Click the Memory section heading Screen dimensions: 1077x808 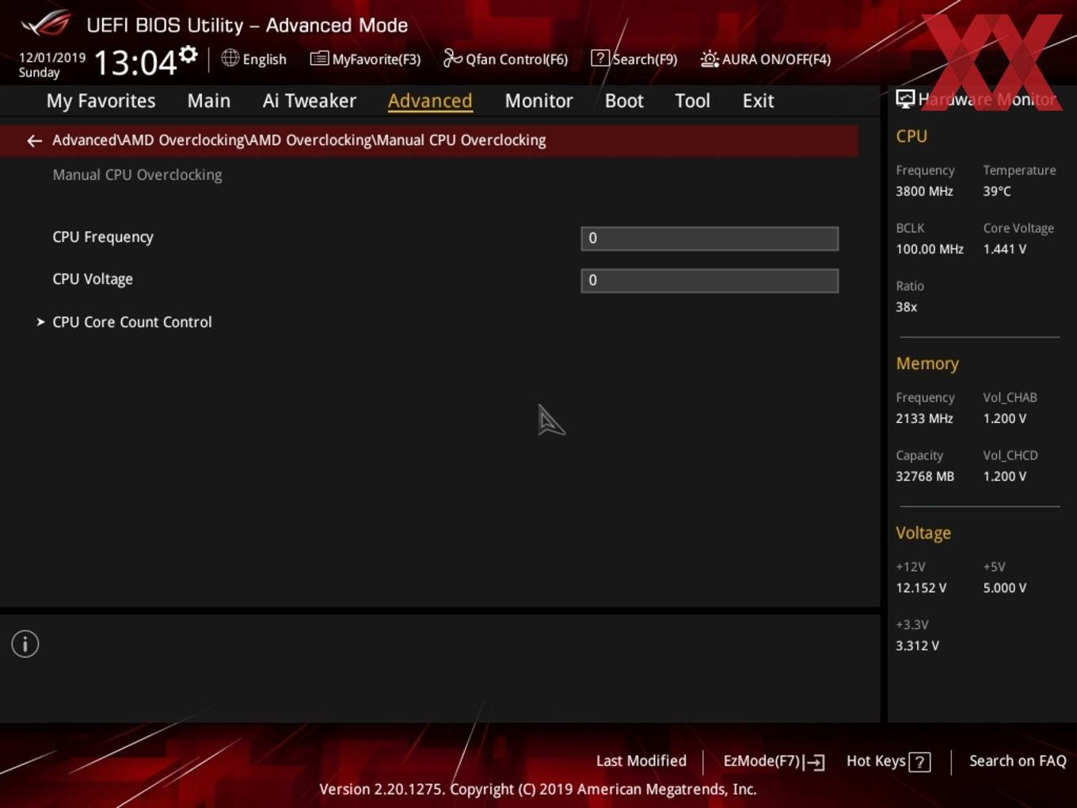(x=927, y=364)
